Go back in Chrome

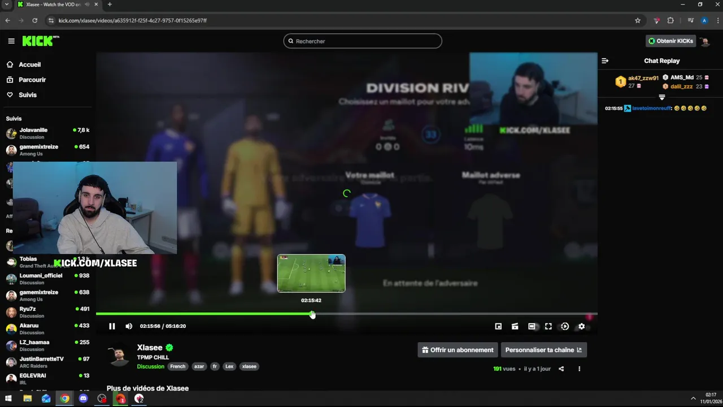click(7, 20)
